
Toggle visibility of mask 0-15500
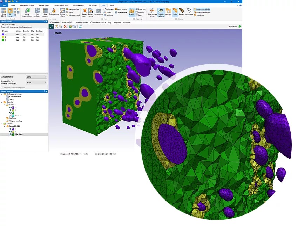pyautogui.click(x=11, y=116)
